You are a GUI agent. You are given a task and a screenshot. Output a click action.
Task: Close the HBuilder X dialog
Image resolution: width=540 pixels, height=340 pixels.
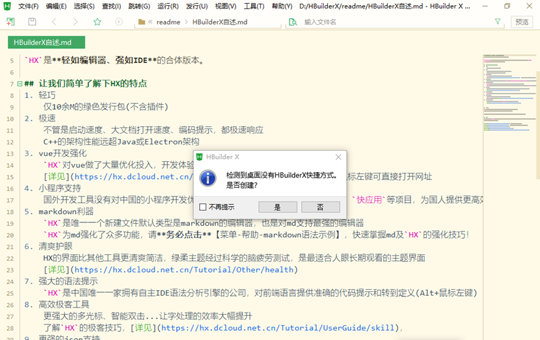click(x=338, y=157)
